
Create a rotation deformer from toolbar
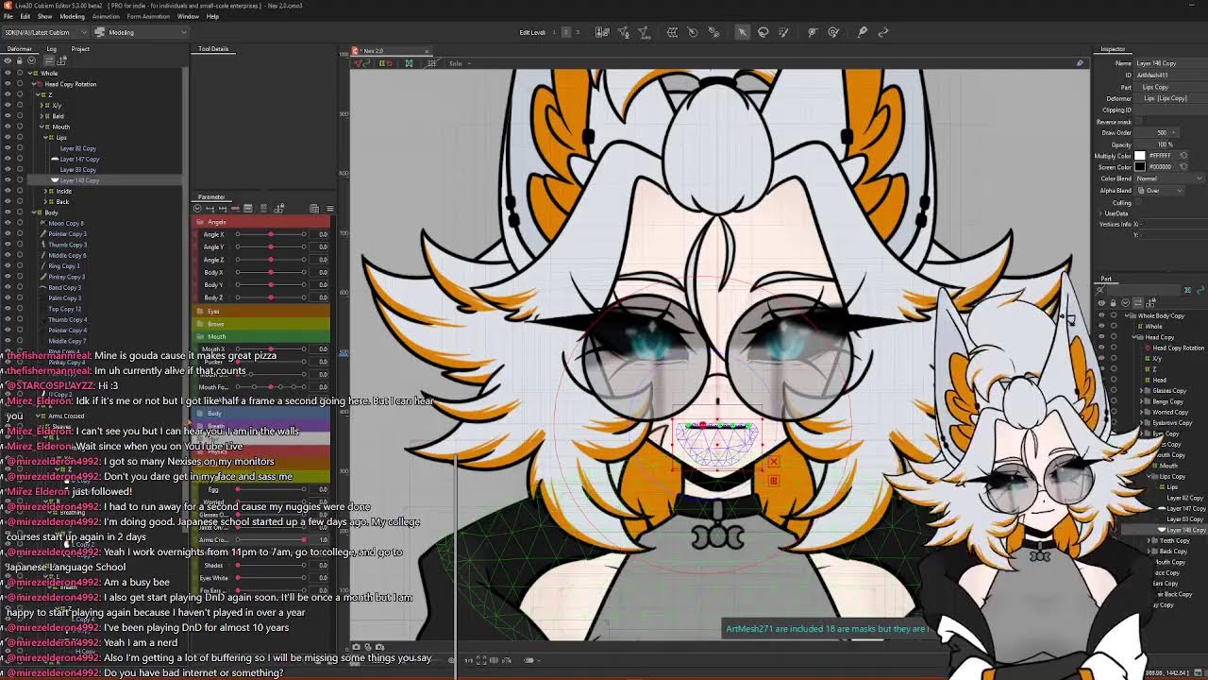coord(693,32)
